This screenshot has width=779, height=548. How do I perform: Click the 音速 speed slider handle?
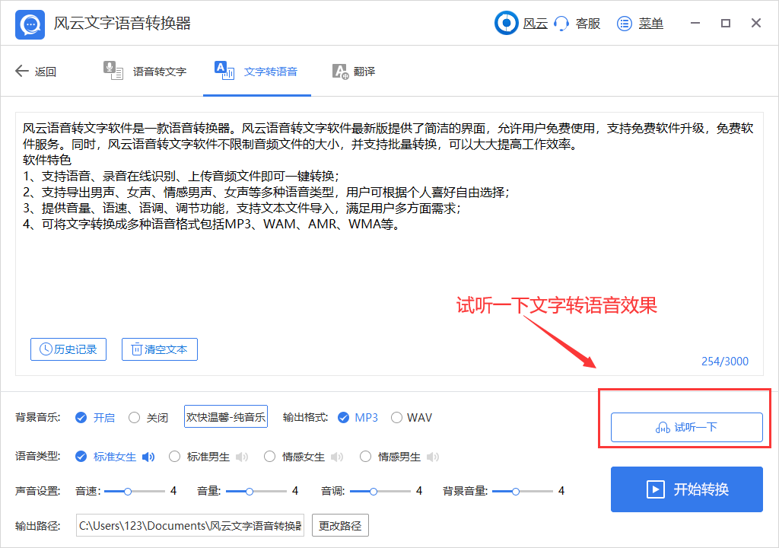[128, 491]
